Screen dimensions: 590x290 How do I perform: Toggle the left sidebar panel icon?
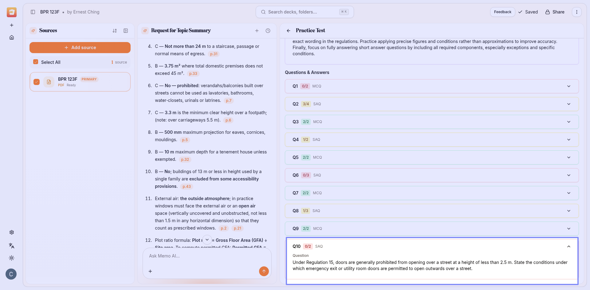coord(33,12)
